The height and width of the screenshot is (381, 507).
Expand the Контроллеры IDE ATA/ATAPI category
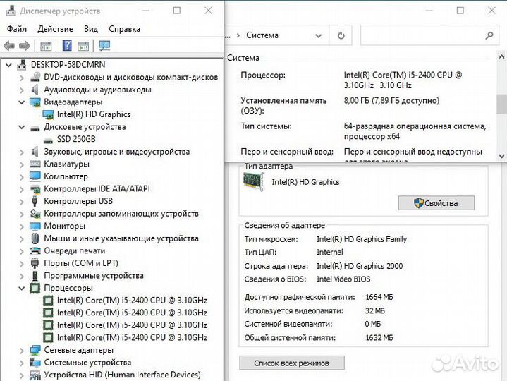[x=22, y=189]
